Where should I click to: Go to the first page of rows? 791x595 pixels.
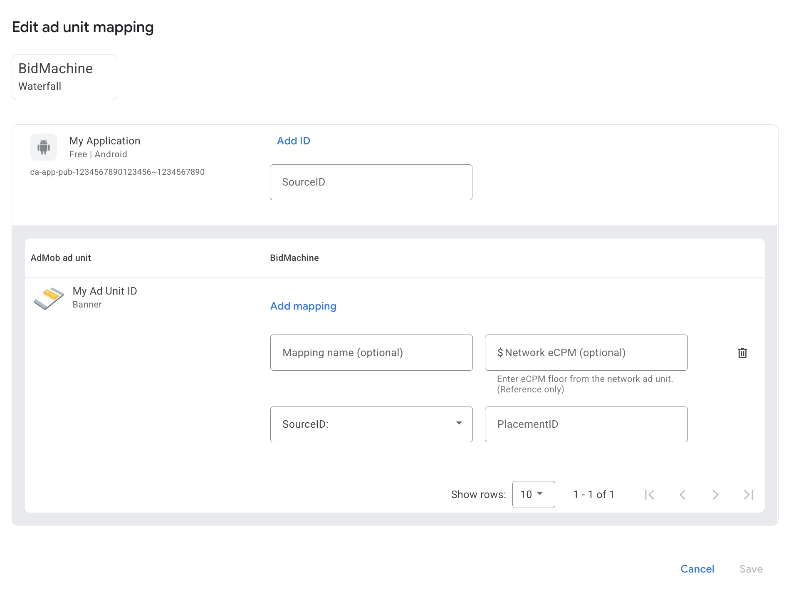pos(650,494)
